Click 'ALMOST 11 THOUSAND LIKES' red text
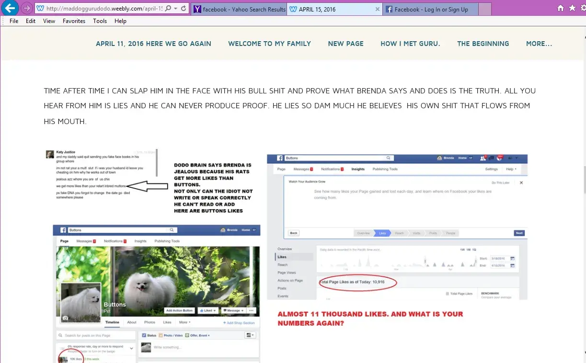Viewport: 586px width, 363px height. pos(370,318)
